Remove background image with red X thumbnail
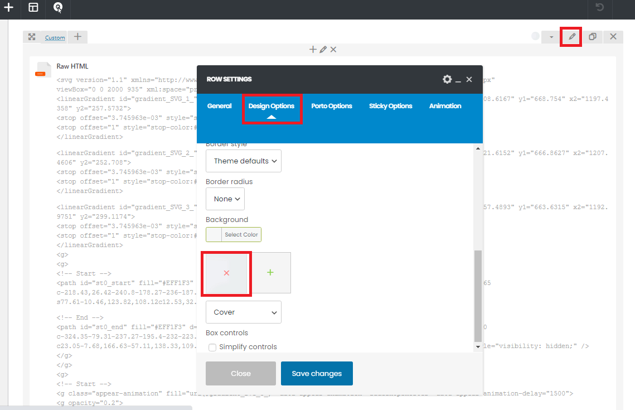This screenshot has width=635, height=410. [x=226, y=273]
